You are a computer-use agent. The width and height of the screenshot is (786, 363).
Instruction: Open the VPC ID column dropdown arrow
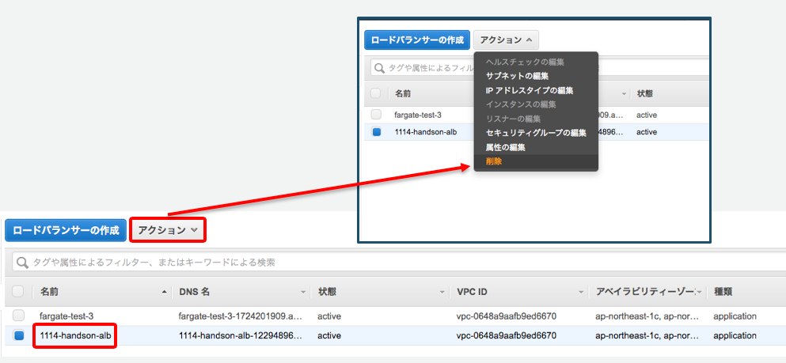[x=581, y=292]
